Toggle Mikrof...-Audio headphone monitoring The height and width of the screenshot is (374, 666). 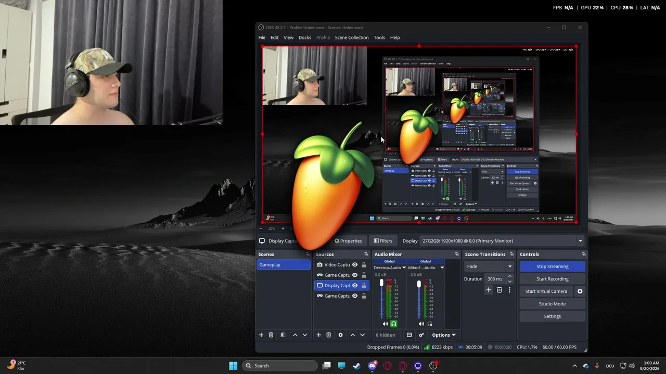(x=430, y=324)
